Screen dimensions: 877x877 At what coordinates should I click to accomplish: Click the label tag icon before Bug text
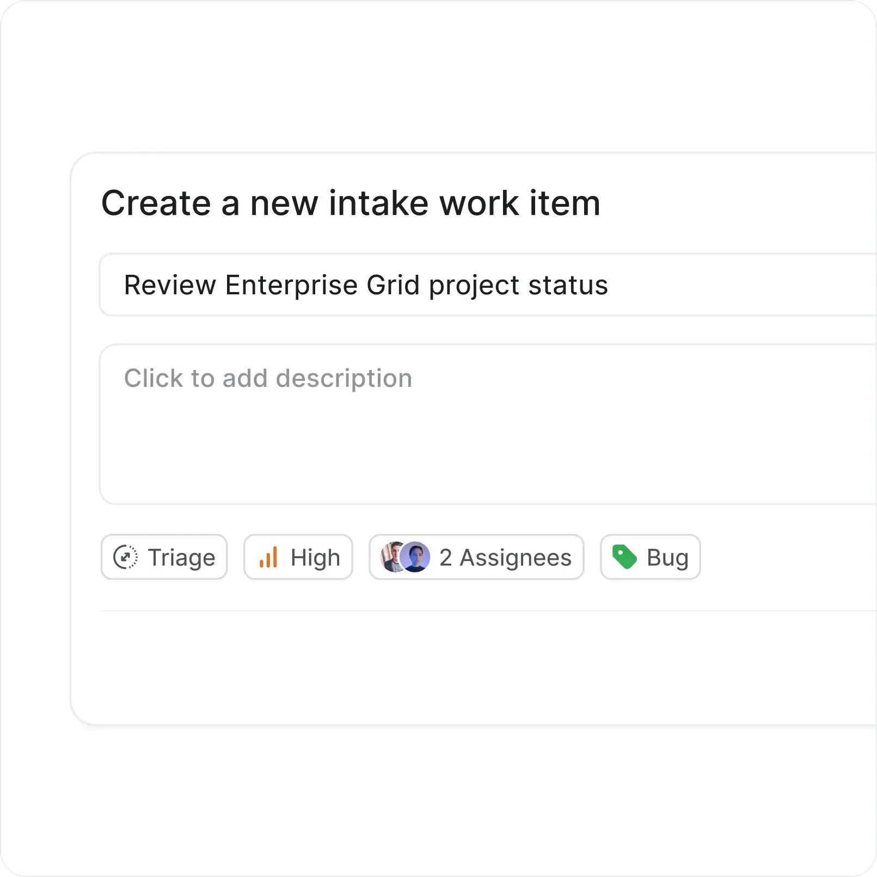tap(624, 557)
